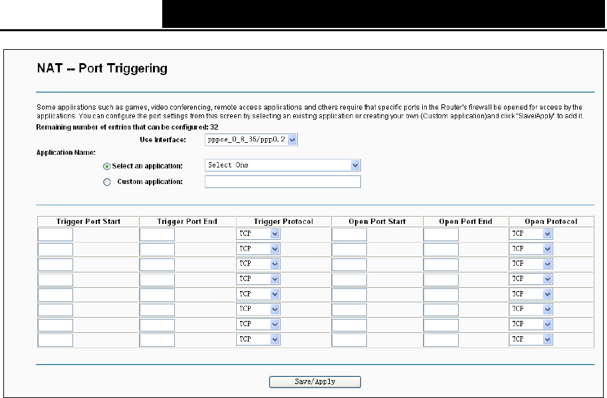Select the 'Select an application' radio button
This screenshot has width=607, height=398.
107,166
